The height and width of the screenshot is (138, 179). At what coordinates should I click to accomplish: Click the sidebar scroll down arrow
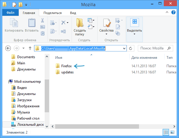pyautogui.click(x=47, y=127)
